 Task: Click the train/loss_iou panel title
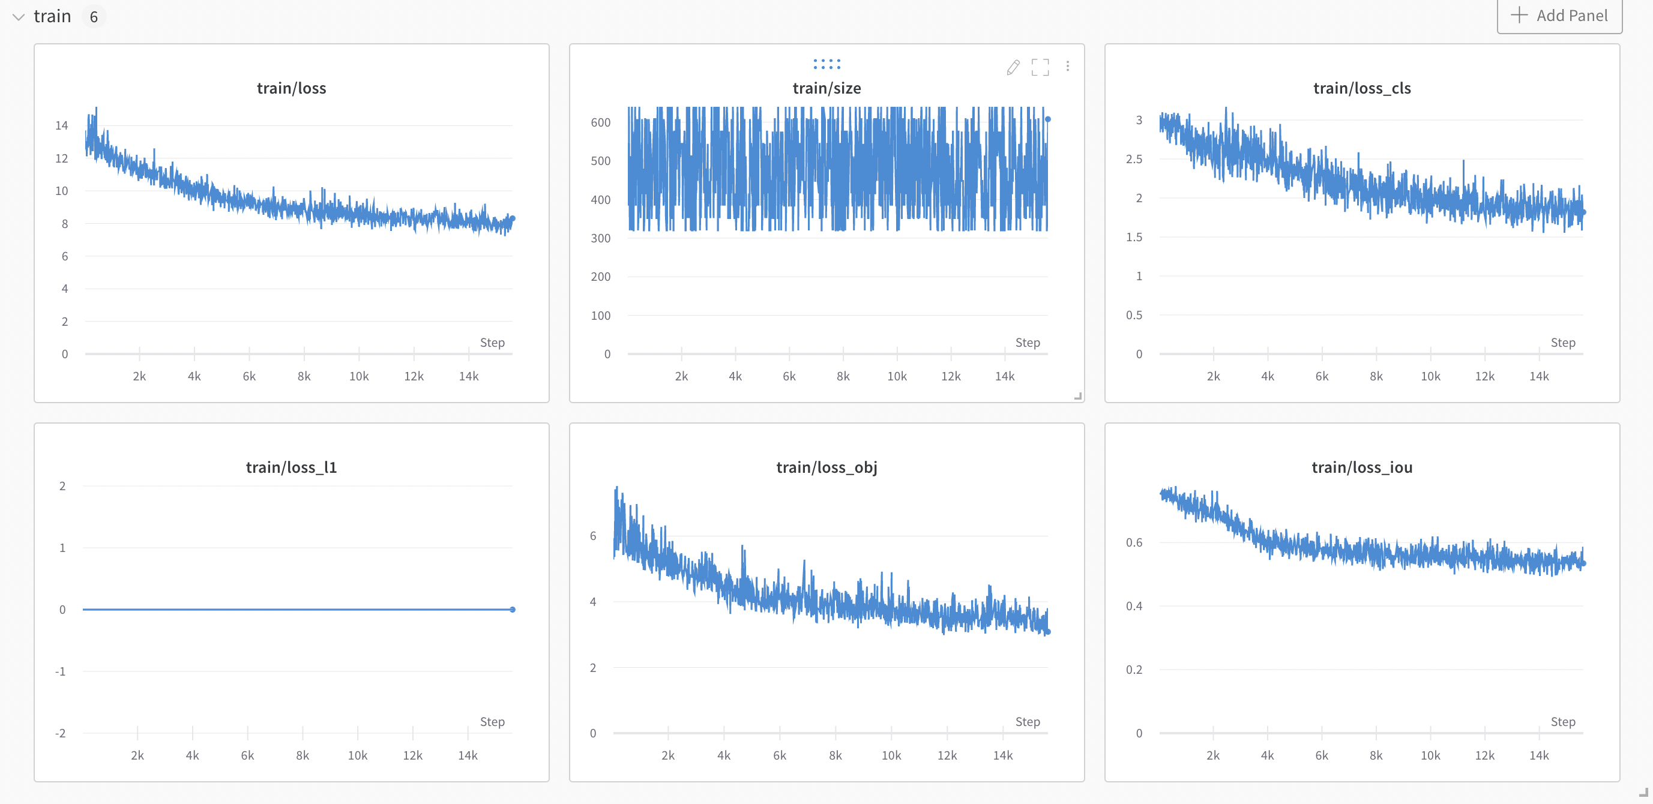click(1362, 467)
